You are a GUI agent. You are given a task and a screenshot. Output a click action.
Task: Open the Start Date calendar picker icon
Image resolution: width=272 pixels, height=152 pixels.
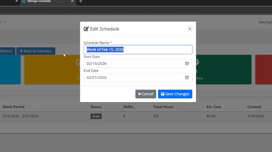tap(187, 64)
